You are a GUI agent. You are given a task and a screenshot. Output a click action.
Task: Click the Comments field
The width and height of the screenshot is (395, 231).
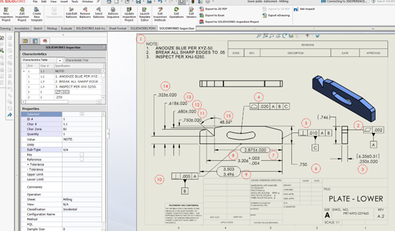click(82, 187)
